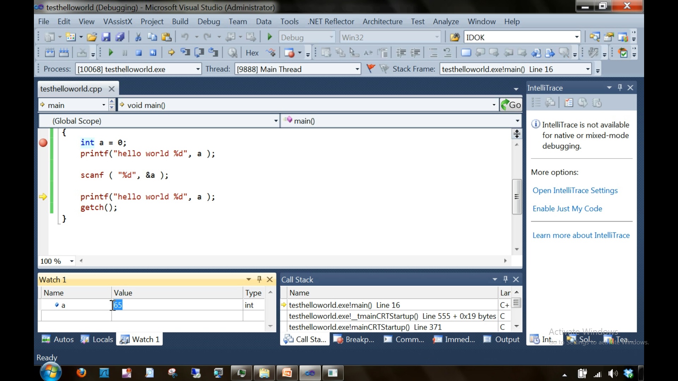
Task: Pin the Call Stack panel
Action: pos(506,279)
